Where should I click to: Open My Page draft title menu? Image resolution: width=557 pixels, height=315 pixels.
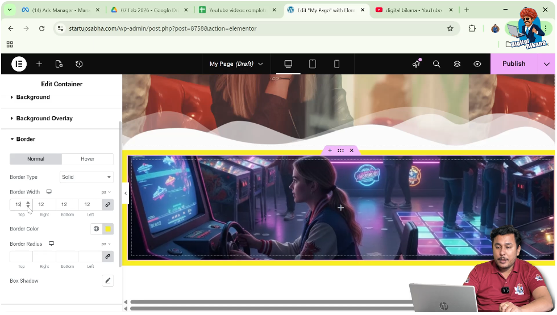pyautogui.click(x=236, y=64)
